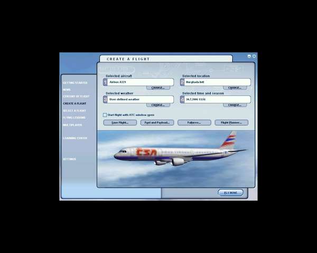Go to Century of Flight
Viewport: 317px width, 253px height.
(x=76, y=96)
